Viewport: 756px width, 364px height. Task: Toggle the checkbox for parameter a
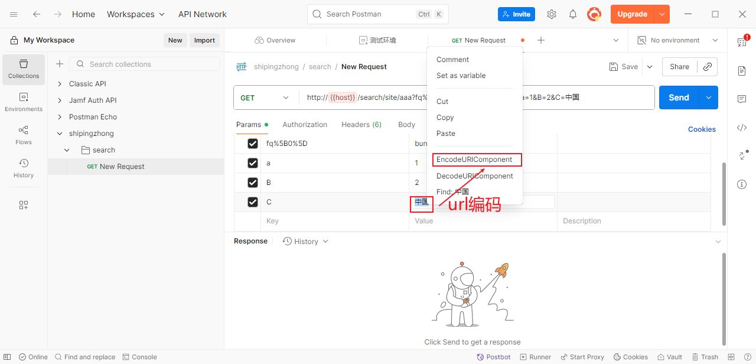pos(253,163)
